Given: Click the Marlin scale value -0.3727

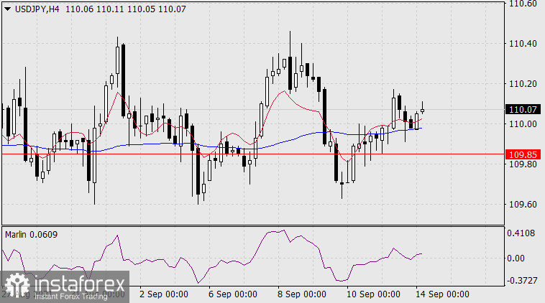Looking at the screenshot, I should 521,281.
